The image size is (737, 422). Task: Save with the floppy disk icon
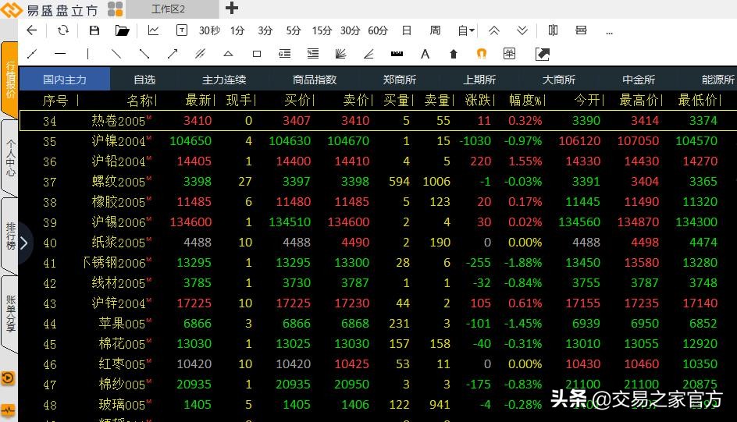94,30
